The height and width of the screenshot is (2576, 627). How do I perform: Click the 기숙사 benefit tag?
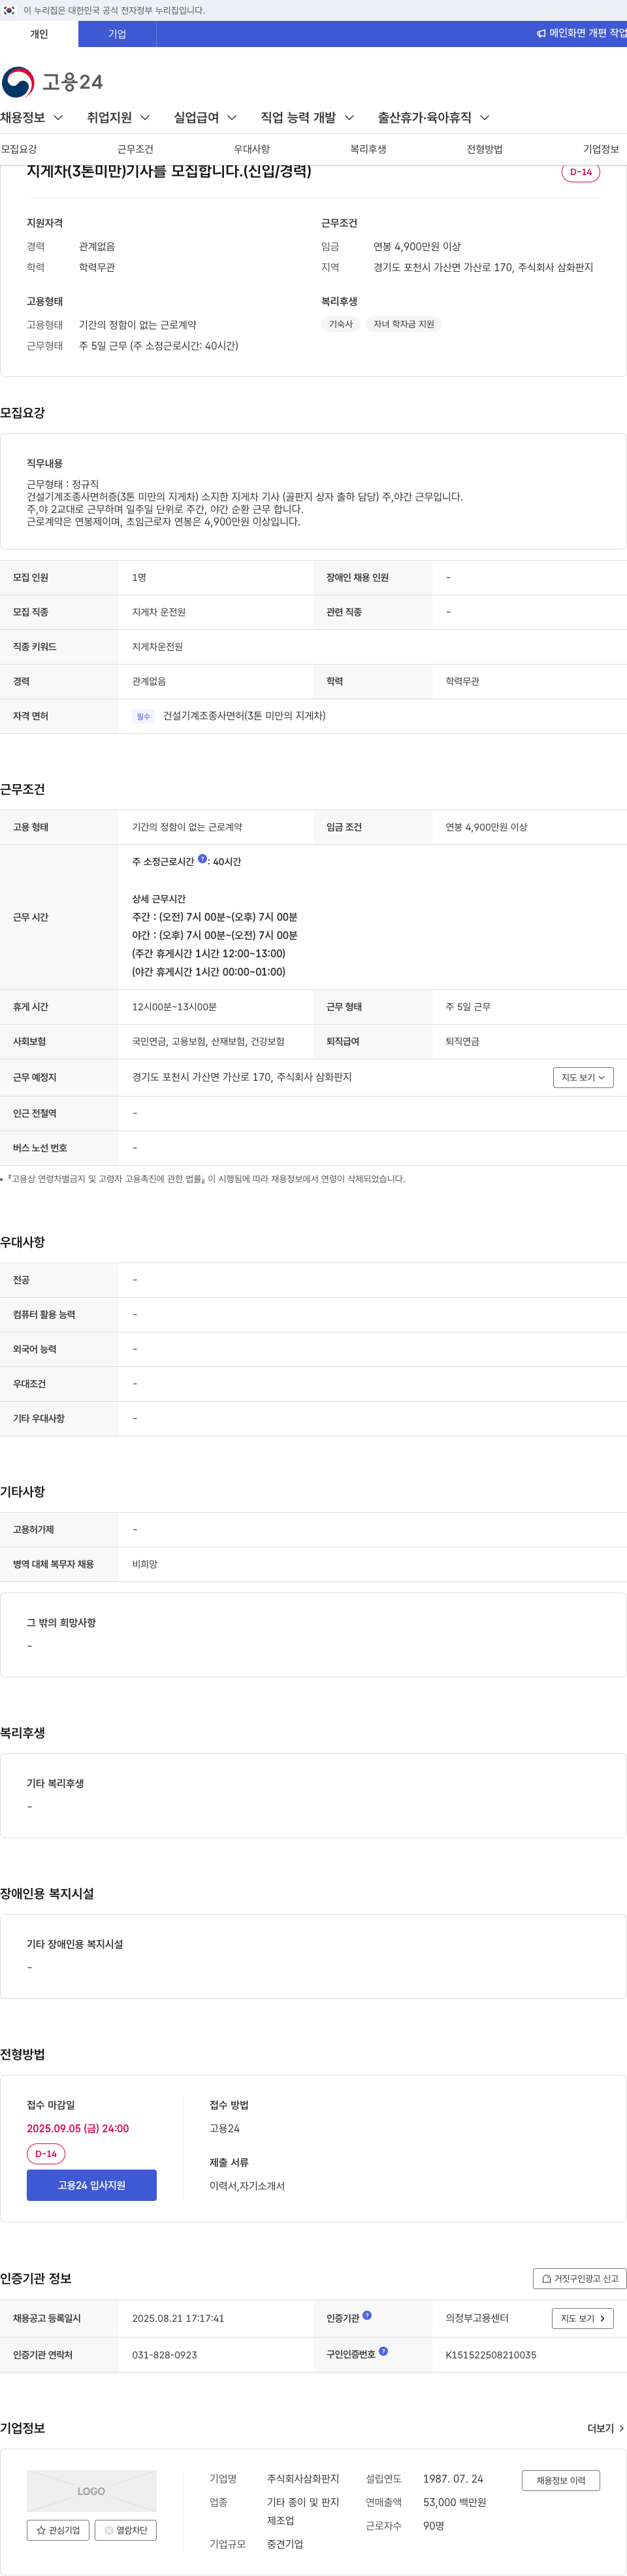[x=341, y=324]
